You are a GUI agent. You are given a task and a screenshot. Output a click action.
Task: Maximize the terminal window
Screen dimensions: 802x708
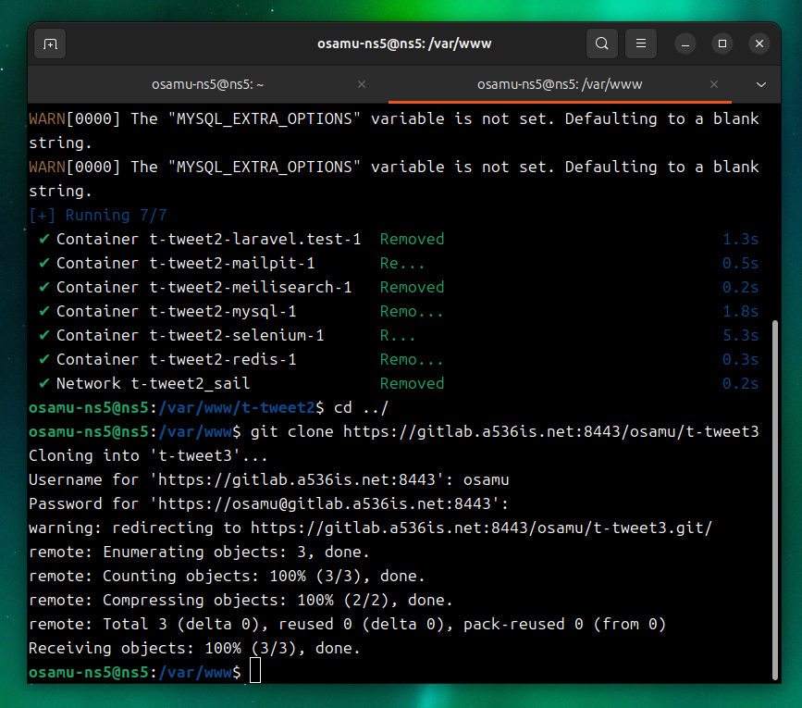722,43
